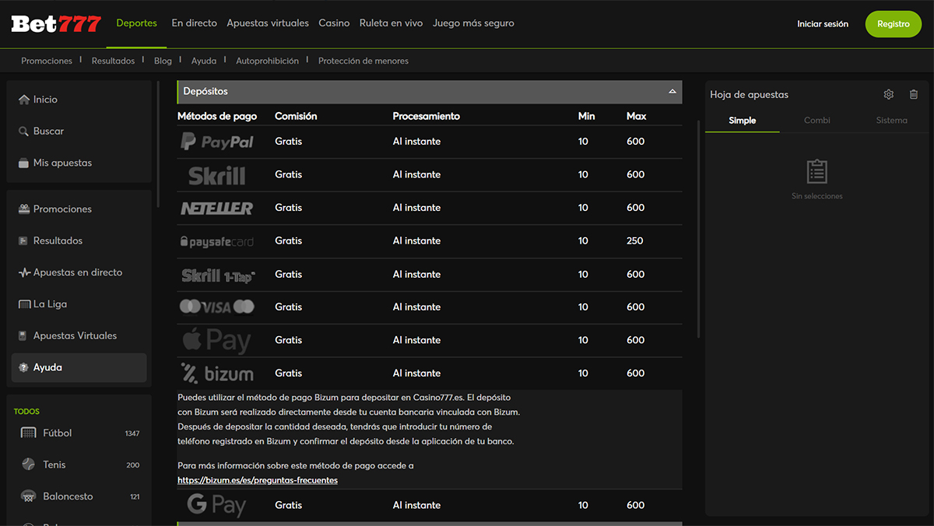This screenshot has height=526, width=934.
Task: Click the Apuestas Virtuales icon
Action: point(24,336)
